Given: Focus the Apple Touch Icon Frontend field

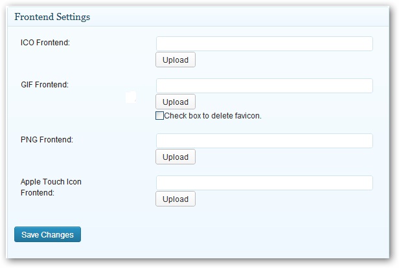Looking at the screenshot, I should coord(264,183).
